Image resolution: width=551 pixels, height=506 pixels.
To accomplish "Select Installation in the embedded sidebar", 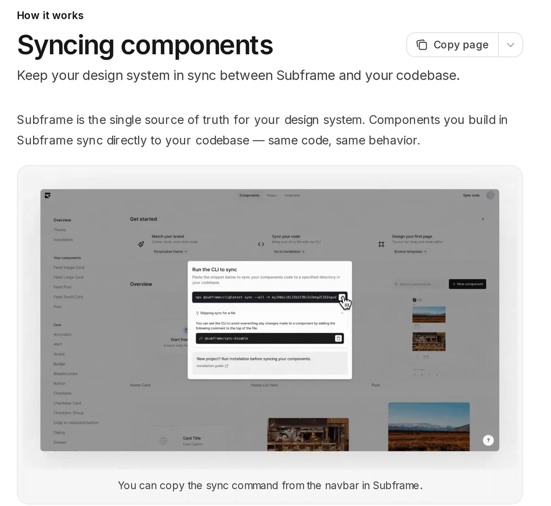I will [63, 240].
